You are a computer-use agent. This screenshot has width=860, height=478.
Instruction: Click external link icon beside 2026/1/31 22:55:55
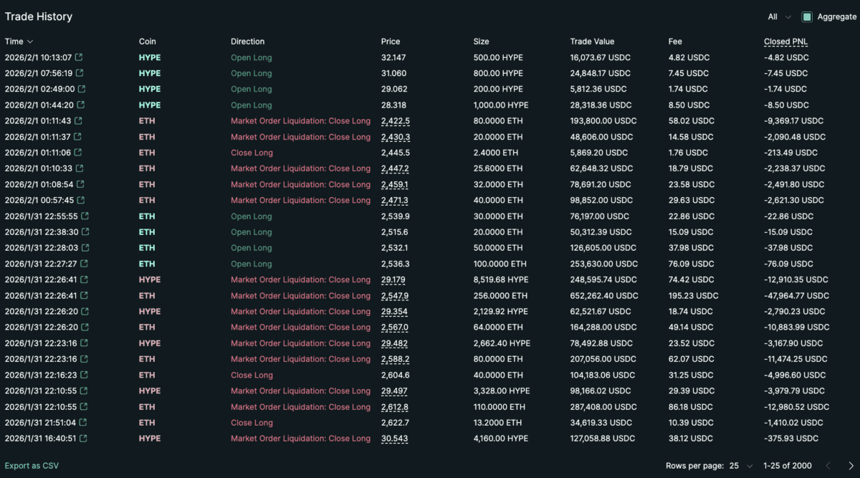[x=85, y=216]
